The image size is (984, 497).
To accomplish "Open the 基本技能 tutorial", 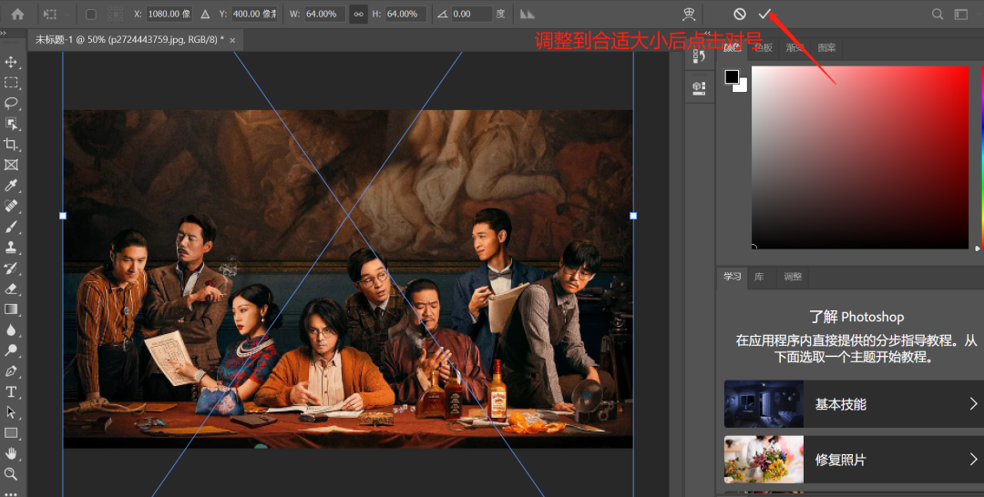I will pos(840,404).
